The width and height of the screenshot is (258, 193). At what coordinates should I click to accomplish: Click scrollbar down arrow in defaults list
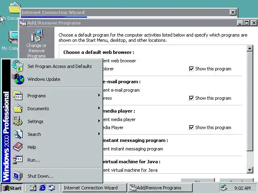pos(250,170)
